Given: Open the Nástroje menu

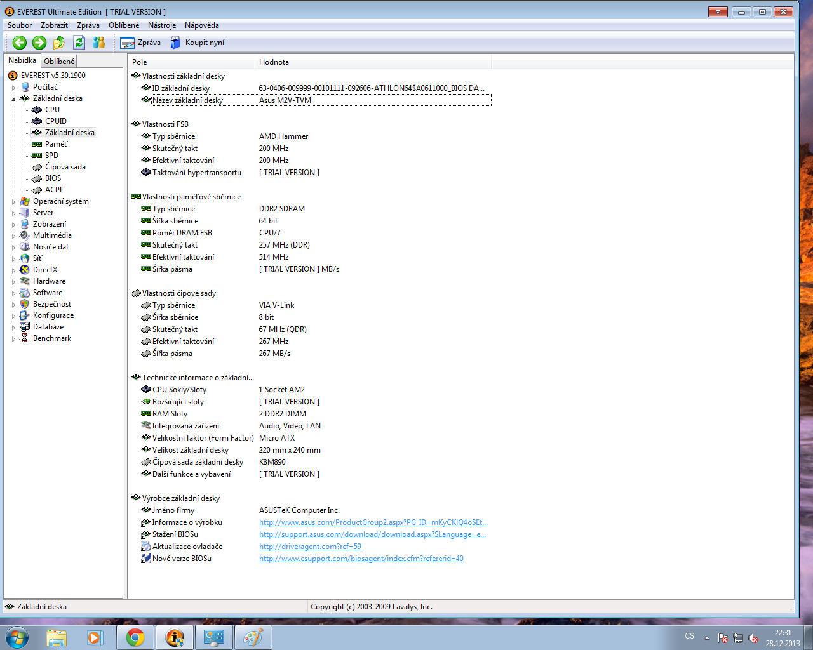Looking at the screenshot, I should pyautogui.click(x=162, y=25).
